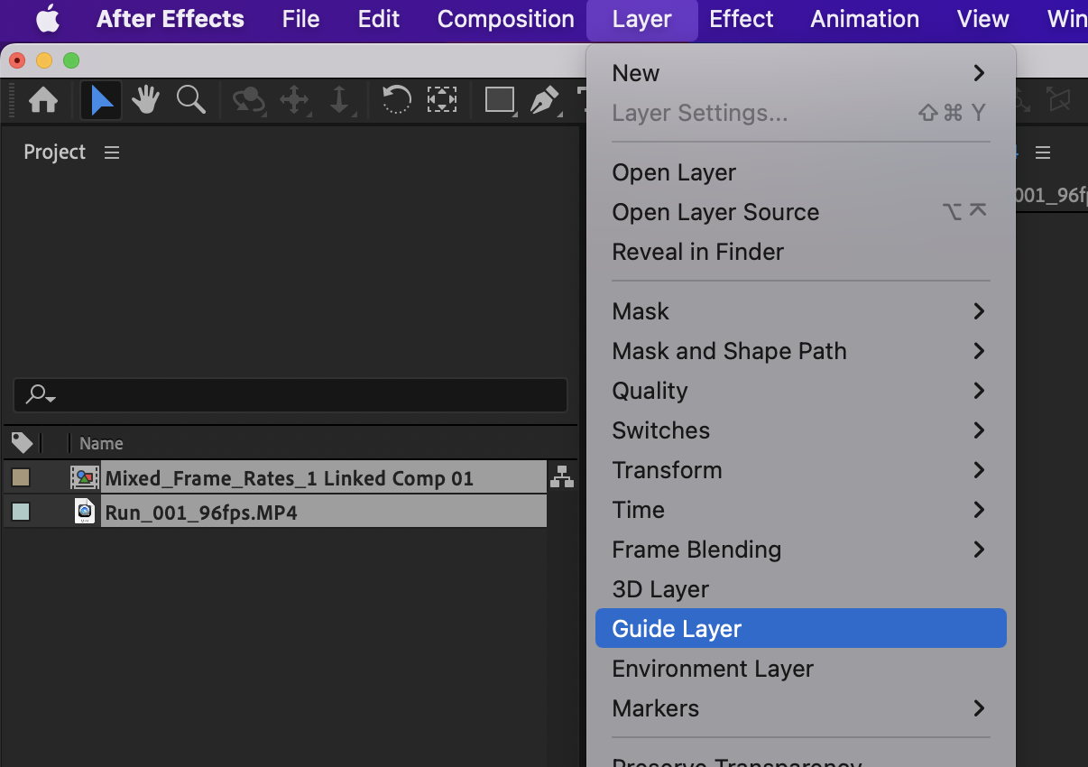
Task: Click Reveal in Finder
Action: coord(697,252)
